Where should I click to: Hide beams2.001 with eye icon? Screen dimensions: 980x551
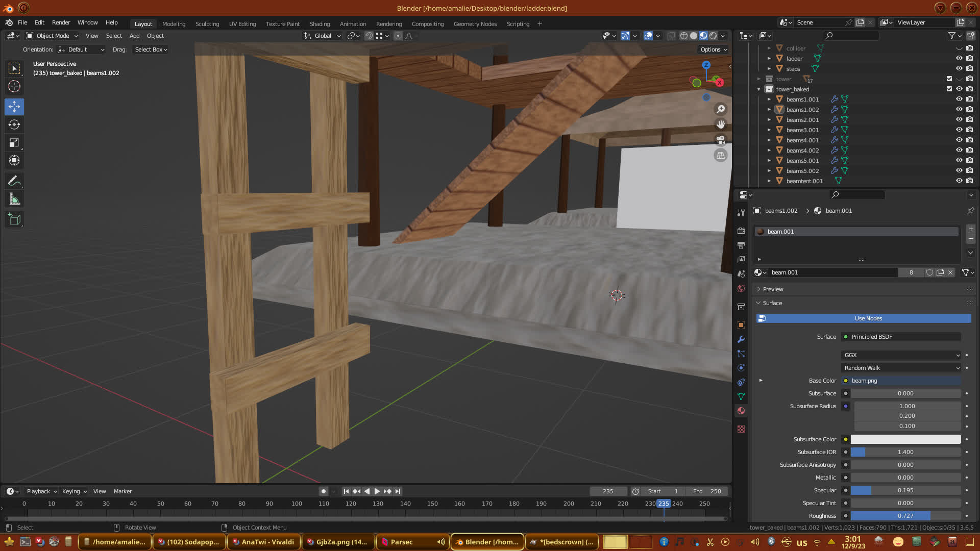(x=959, y=119)
